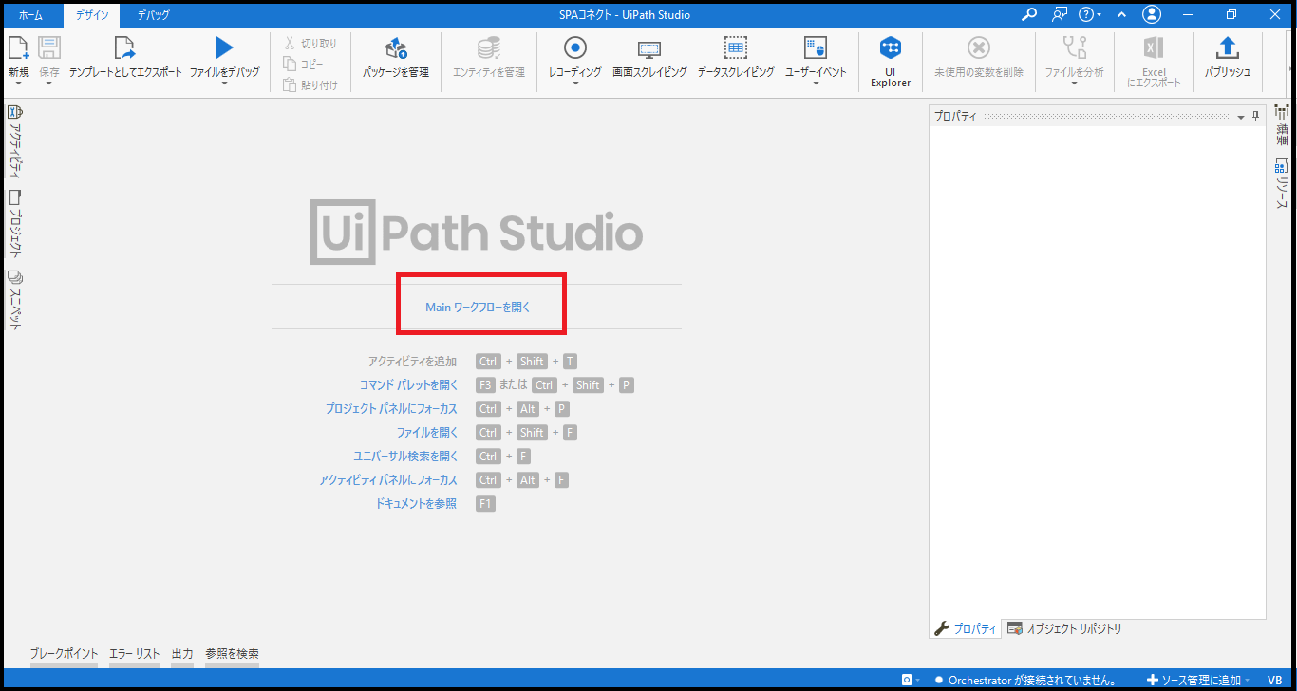
Task: Click the user account icon in title bar
Action: (x=1152, y=15)
